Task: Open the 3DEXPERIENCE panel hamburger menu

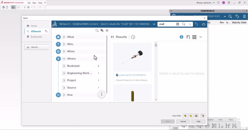Action: tap(244, 16)
